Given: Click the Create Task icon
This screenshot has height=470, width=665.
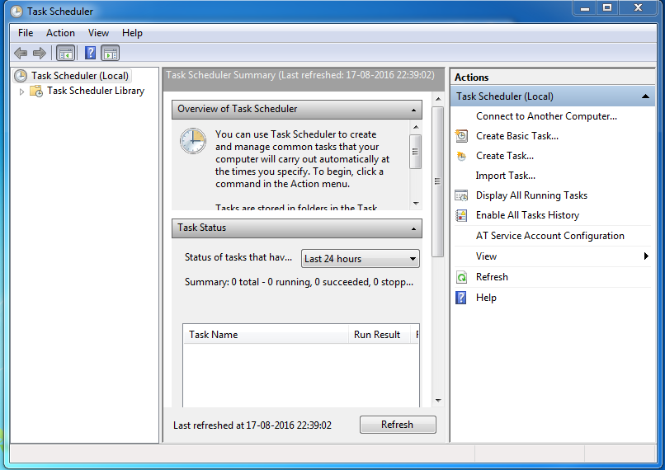Looking at the screenshot, I should pyautogui.click(x=461, y=156).
